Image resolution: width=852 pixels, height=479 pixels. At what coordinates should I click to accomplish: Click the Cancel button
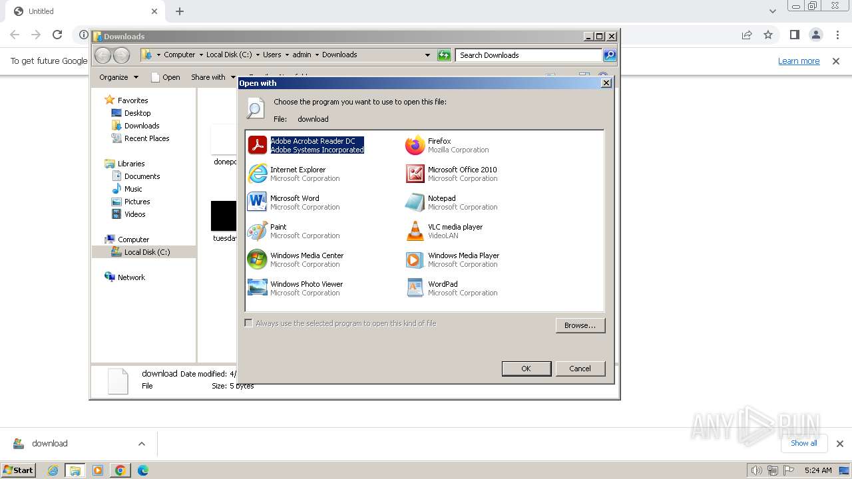[x=580, y=369]
